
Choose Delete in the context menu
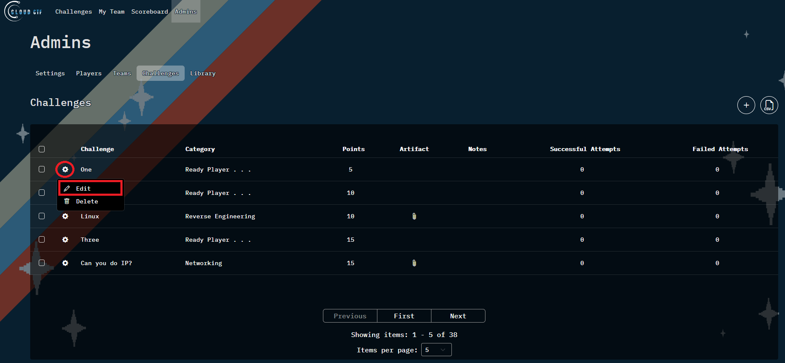pyautogui.click(x=91, y=201)
